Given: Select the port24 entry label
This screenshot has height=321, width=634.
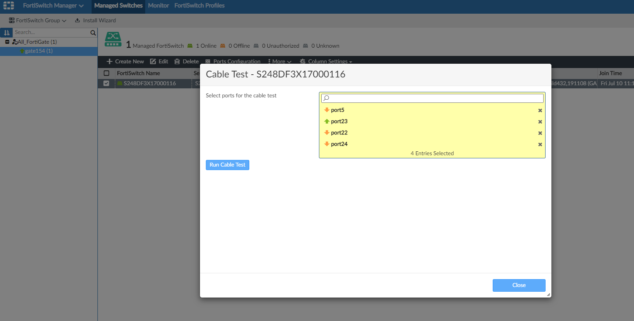Looking at the screenshot, I should [339, 144].
